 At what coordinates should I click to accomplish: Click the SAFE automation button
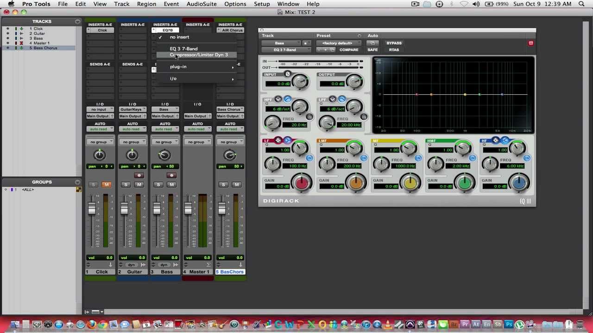[x=372, y=49]
